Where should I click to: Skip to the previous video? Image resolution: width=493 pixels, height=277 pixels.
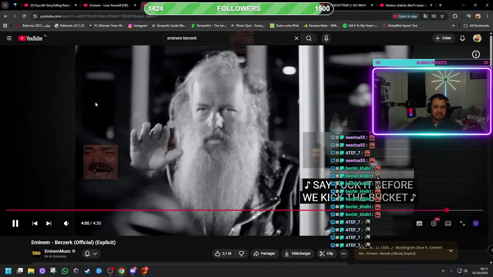coord(35,223)
